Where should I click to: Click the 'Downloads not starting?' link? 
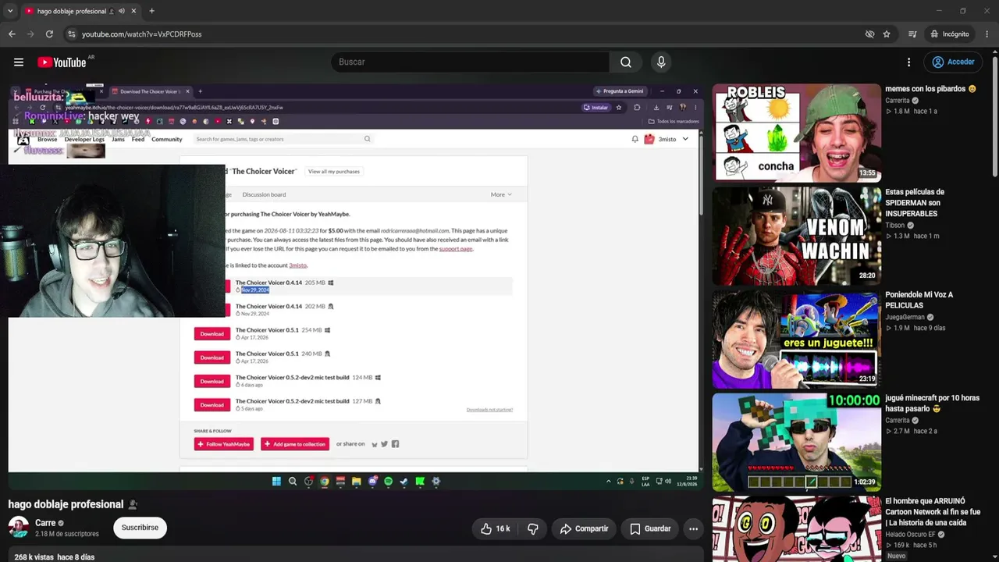point(489,409)
